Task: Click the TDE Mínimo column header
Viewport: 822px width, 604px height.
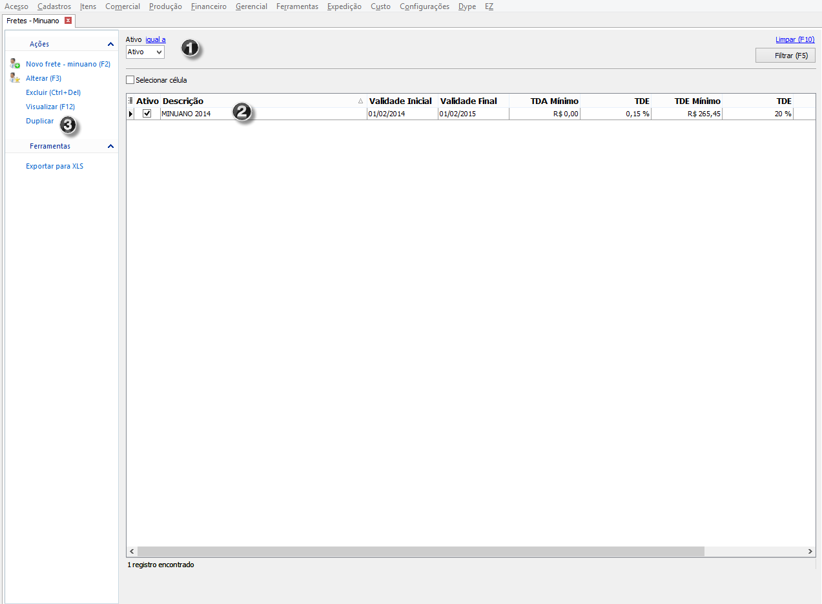Action: pyautogui.click(x=686, y=101)
